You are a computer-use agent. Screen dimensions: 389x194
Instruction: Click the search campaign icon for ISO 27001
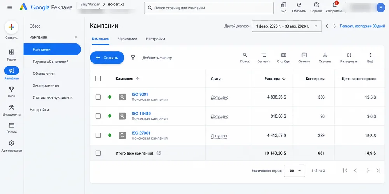click(x=122, y=135)
